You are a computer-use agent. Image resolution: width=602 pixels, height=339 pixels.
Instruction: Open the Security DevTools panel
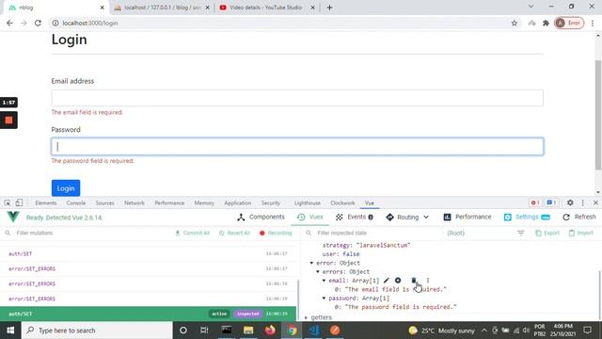click(x=271, y=203)
